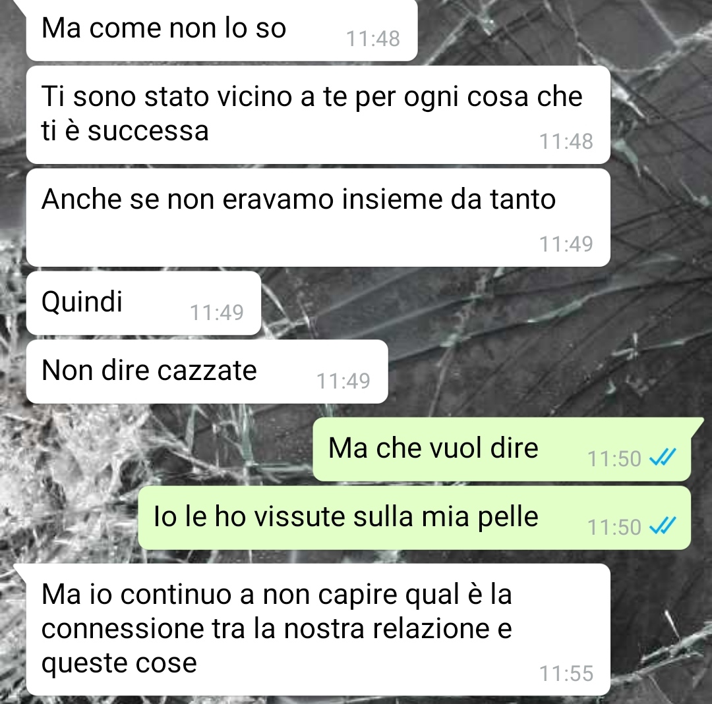Click the 11:49 timestamp beside 'Non dire cazzate'
The image size is (712, 704).
[343, 381]
